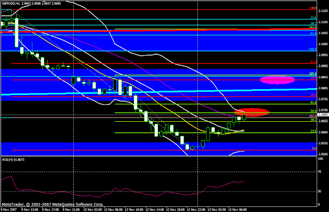Image resolution: width=329 pixels, height=212 pixels.
Task: Click the 2.0855 price axis label
Action: pos(323,77)
